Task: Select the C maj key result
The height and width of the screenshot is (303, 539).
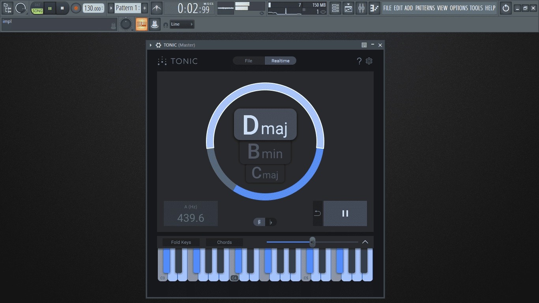Action: coord(265,173)
